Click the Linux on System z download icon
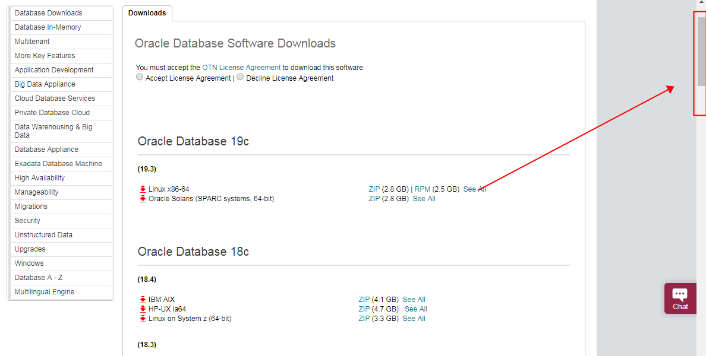The width and height of the screenshot is (706, 356). (143, 318)
